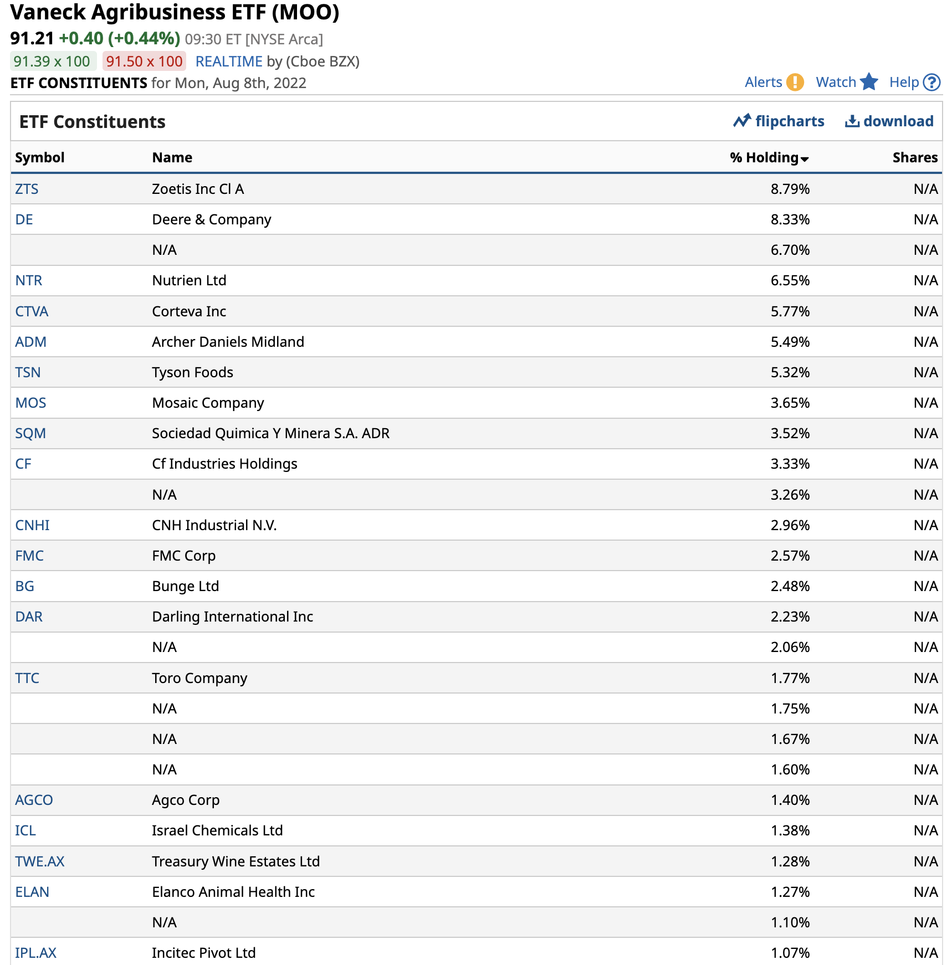Screen dimensions: 952x965
Task: Click the Vaneck Agribusiness ETF (MOO) title
Action: click(175, 12)
